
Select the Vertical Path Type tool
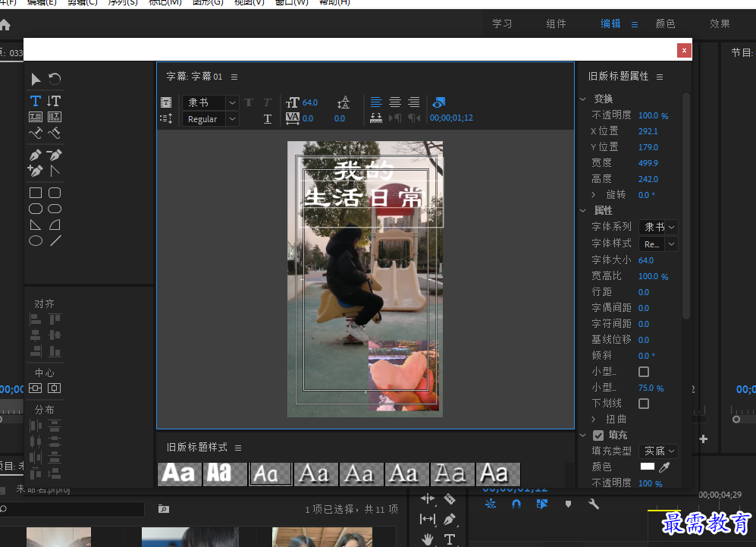pyautogui.click(x=54, y=133)
